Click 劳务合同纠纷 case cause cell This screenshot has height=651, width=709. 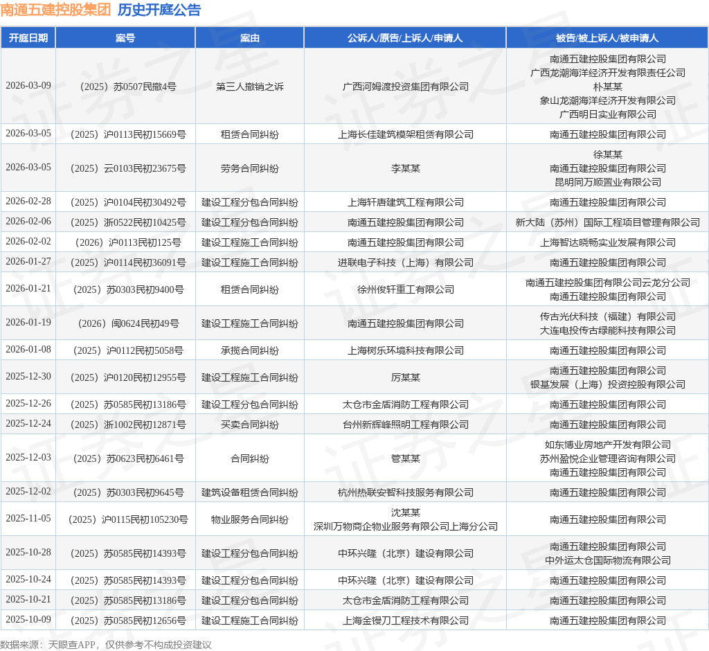pyautogui.click(x=249, y=168)
